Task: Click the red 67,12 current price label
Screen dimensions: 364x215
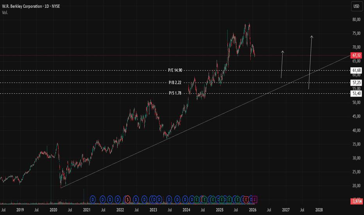Action: pos(356,56)
